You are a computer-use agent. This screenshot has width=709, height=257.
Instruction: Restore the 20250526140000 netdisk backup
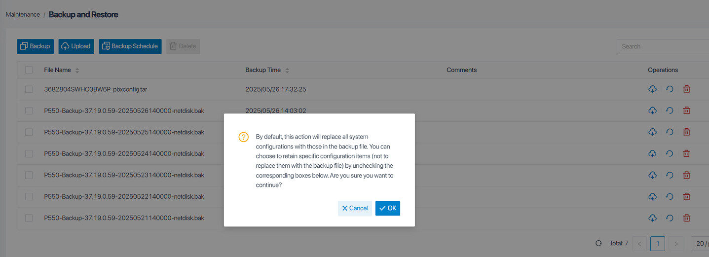coord(670,110)
